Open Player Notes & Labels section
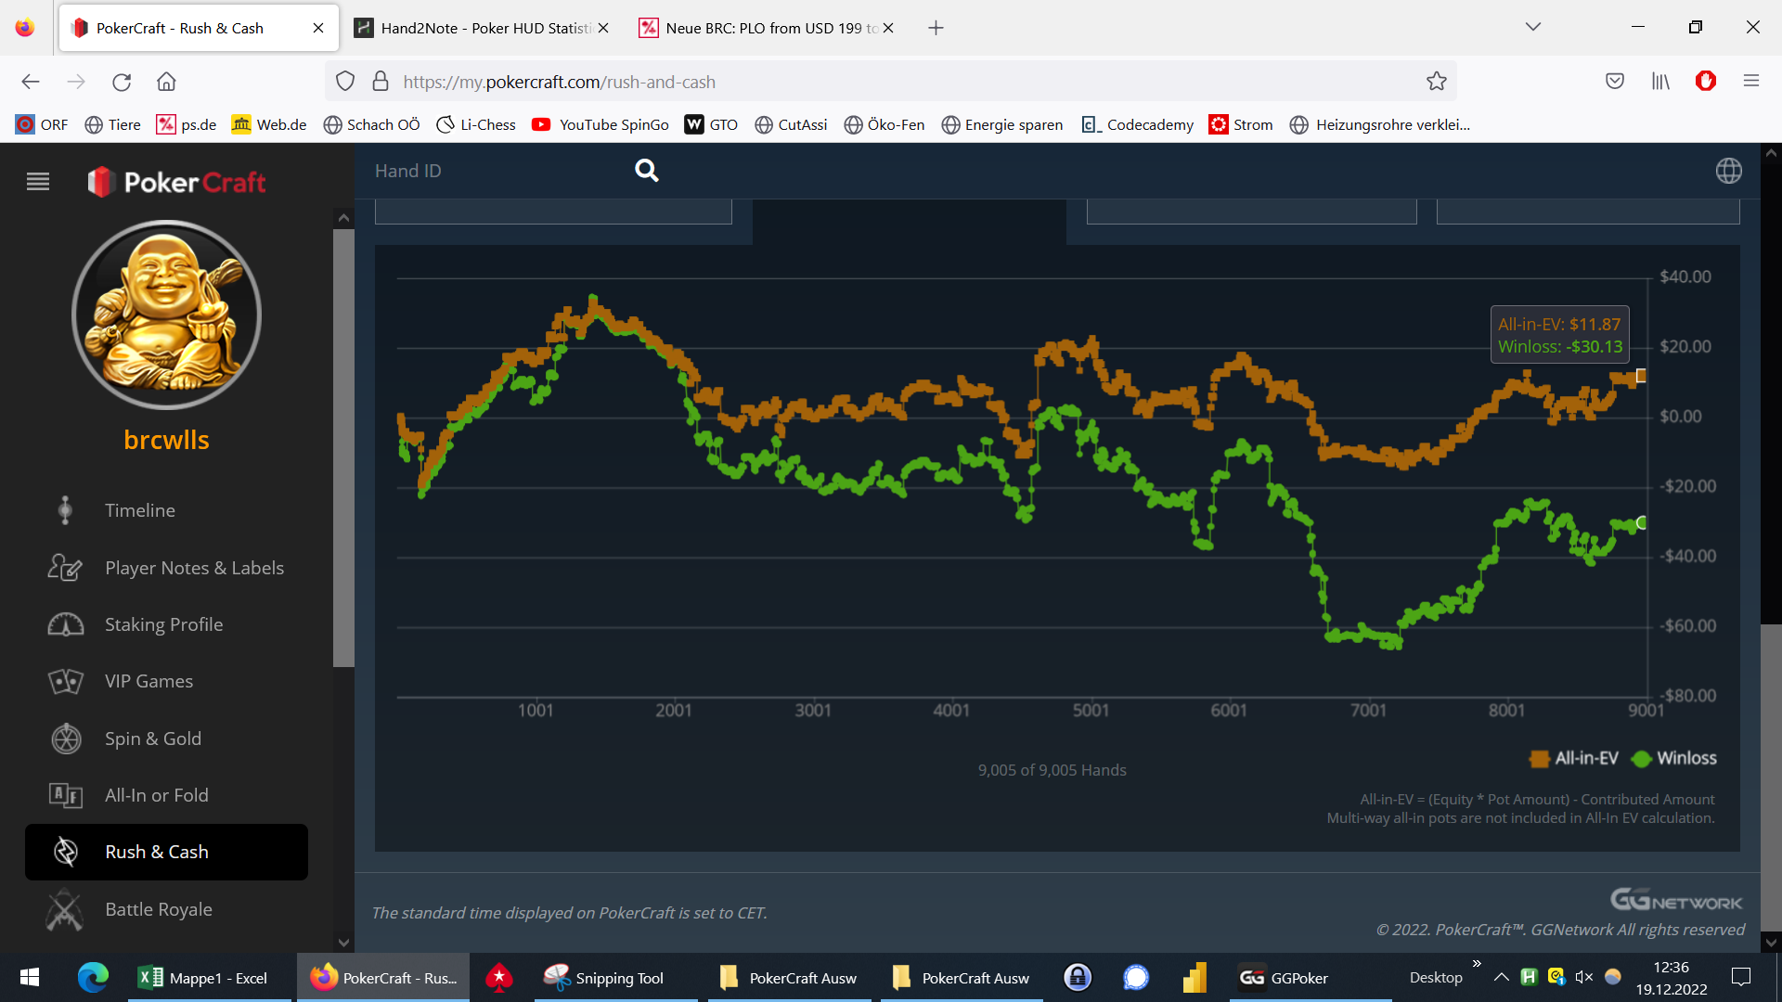Screen dimensions: 1782x1002 click(194, 568)
